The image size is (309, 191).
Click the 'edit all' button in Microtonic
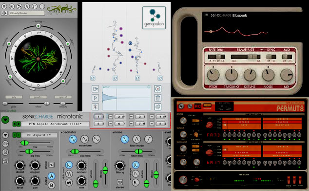click(5, 161)
